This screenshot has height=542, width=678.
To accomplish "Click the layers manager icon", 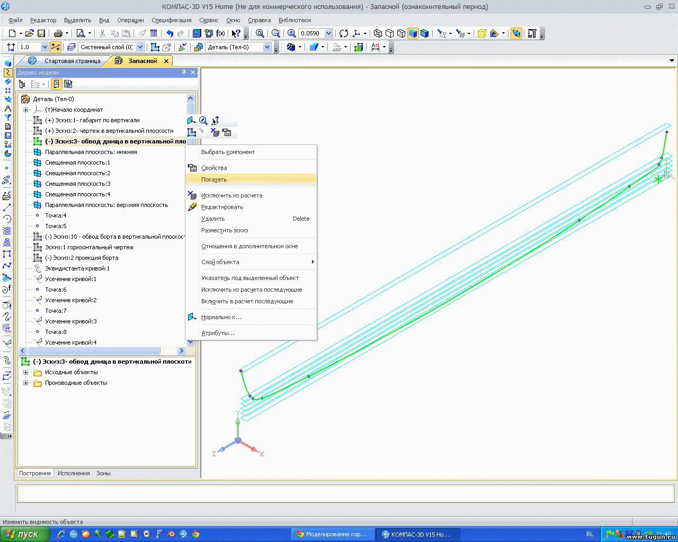I will tap(72, 47).
